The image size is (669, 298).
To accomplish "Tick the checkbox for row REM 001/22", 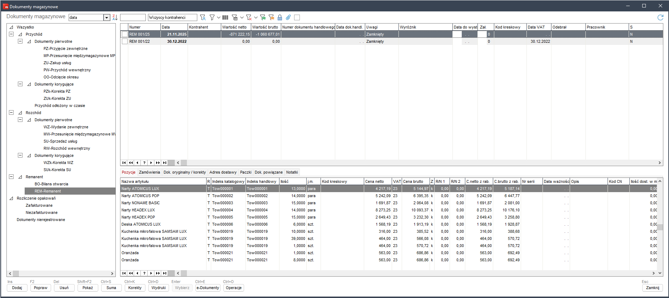I will tap(124, 42).
